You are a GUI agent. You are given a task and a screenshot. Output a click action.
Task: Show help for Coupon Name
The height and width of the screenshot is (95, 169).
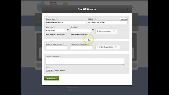click(57, 19)
